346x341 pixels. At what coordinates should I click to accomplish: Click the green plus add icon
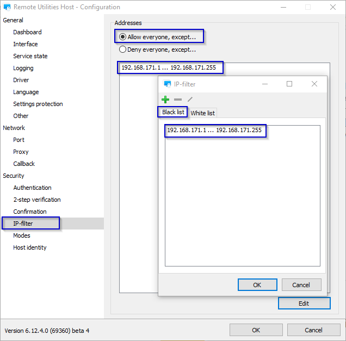(166, 100)
